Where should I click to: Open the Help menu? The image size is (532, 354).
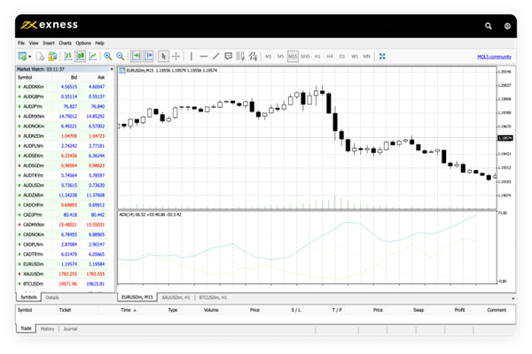click(x=99, y=43)
